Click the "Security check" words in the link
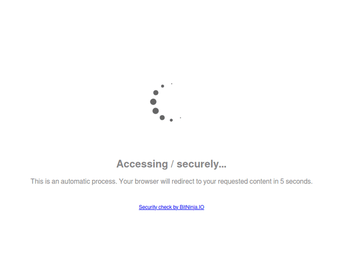Screen dimensions: 343x257 pos(155,207)
